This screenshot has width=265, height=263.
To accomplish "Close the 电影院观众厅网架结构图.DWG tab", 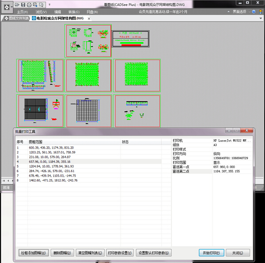I will 89,19.
